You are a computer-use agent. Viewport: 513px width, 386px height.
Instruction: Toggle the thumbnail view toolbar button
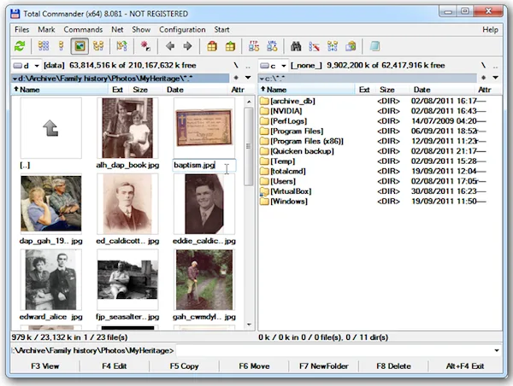(x=80, y=46)
